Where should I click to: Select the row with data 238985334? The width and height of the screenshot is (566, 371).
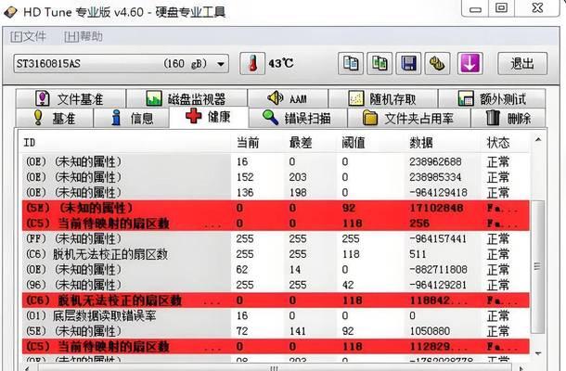pyautogui.click(x=276, y=177)
